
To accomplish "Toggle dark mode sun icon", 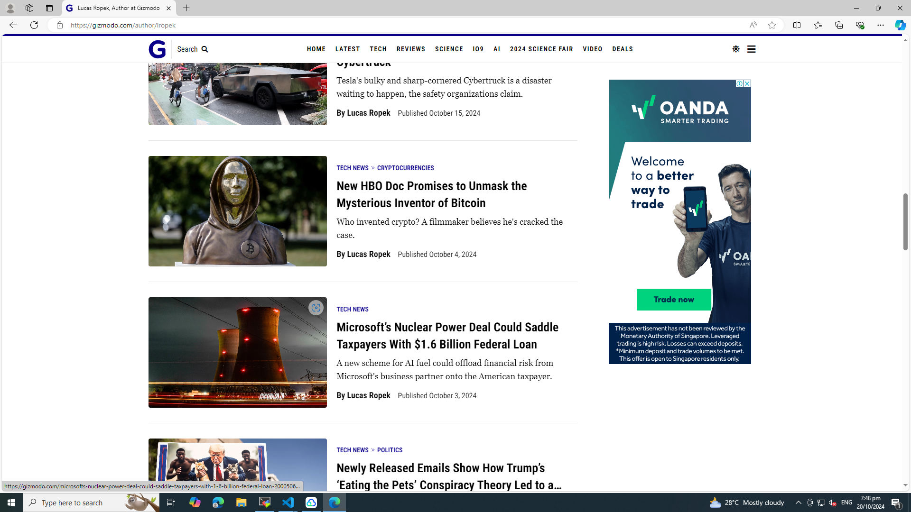I will click(x=735, y=49).
